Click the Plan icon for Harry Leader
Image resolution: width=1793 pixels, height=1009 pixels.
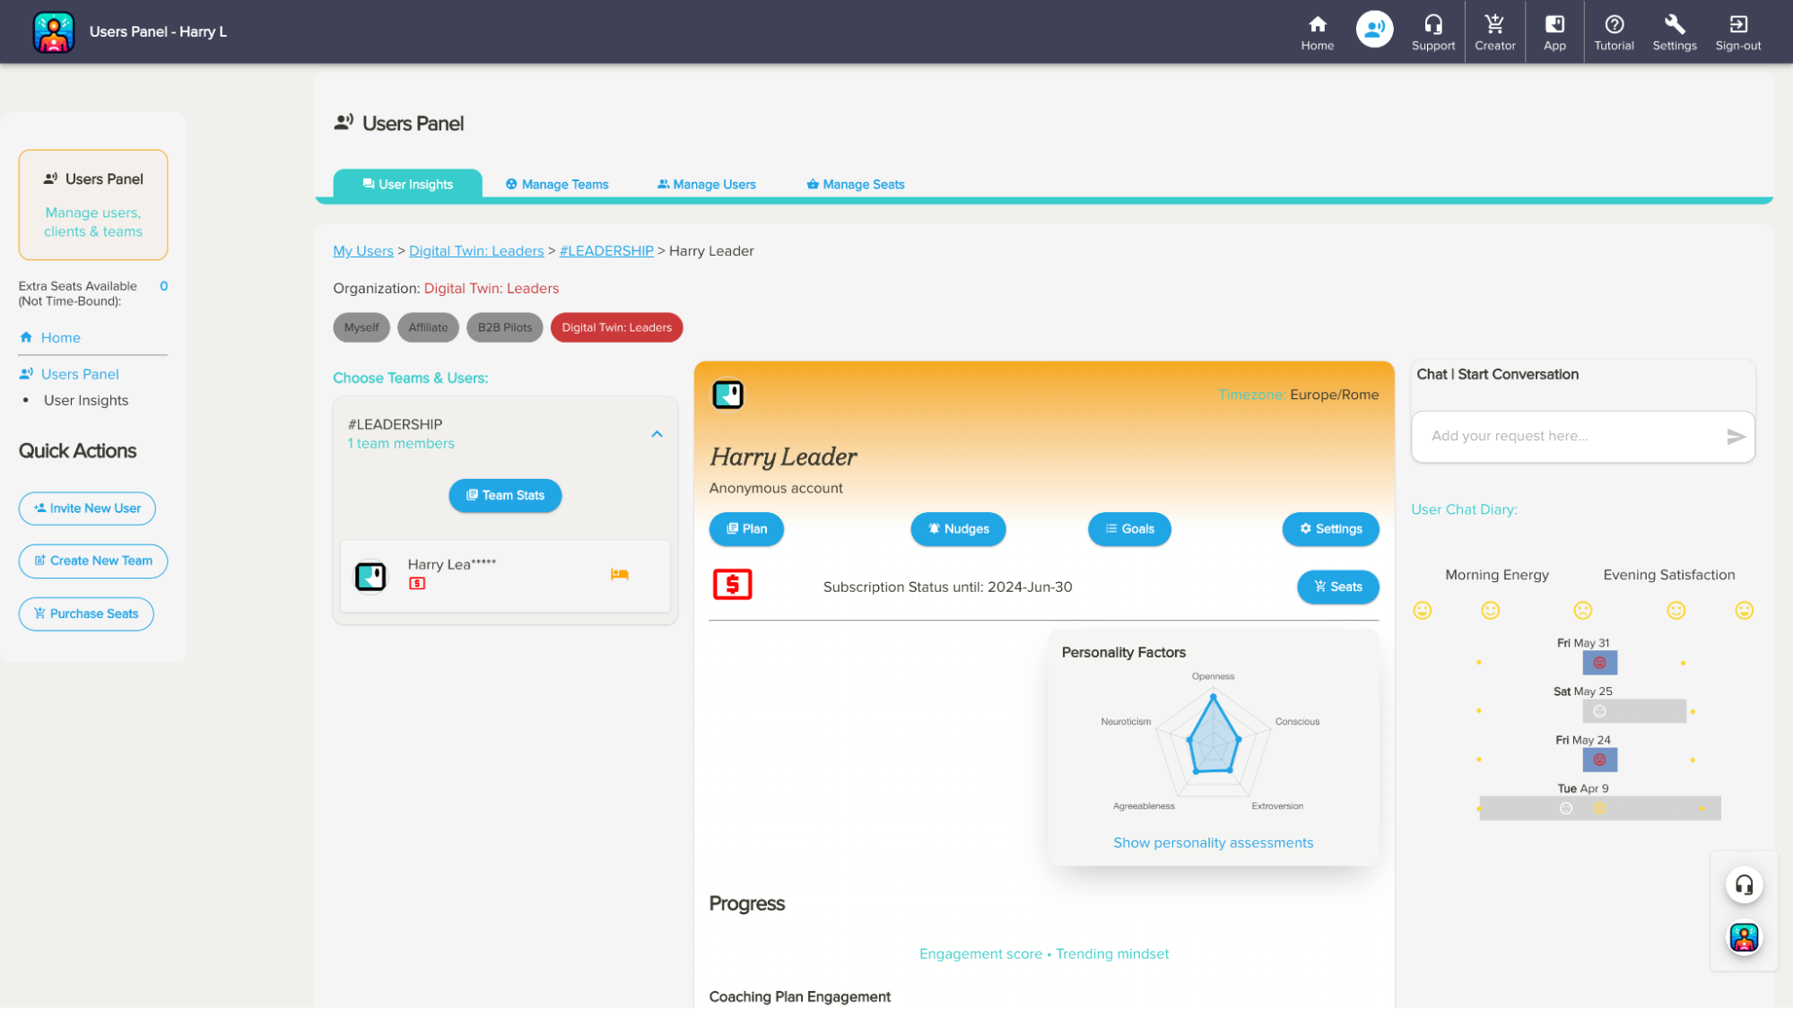click(x=746, y=528)
